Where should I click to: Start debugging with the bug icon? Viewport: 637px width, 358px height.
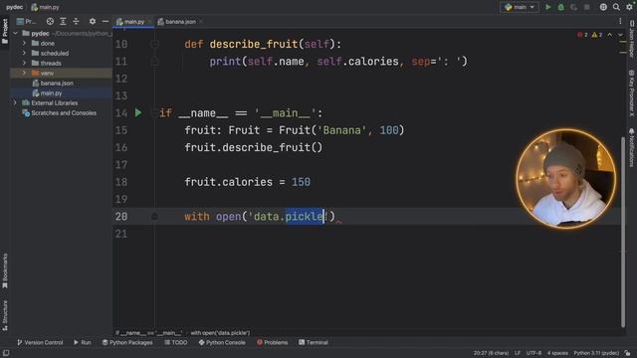tap(561, 7)
